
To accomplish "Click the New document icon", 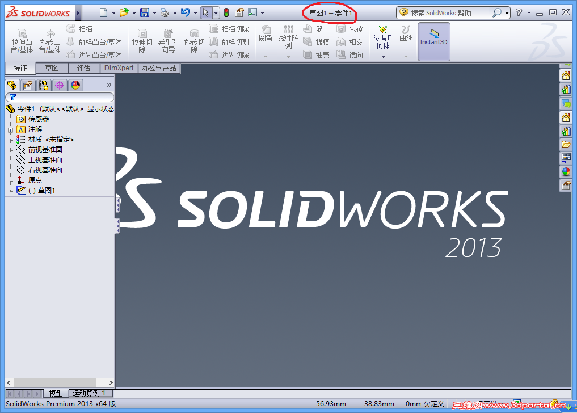I will (104, 13).
